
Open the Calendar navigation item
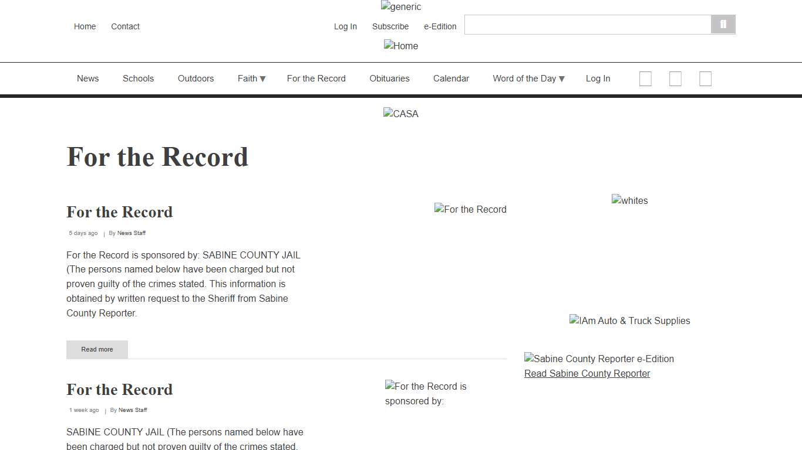point(451,79)
